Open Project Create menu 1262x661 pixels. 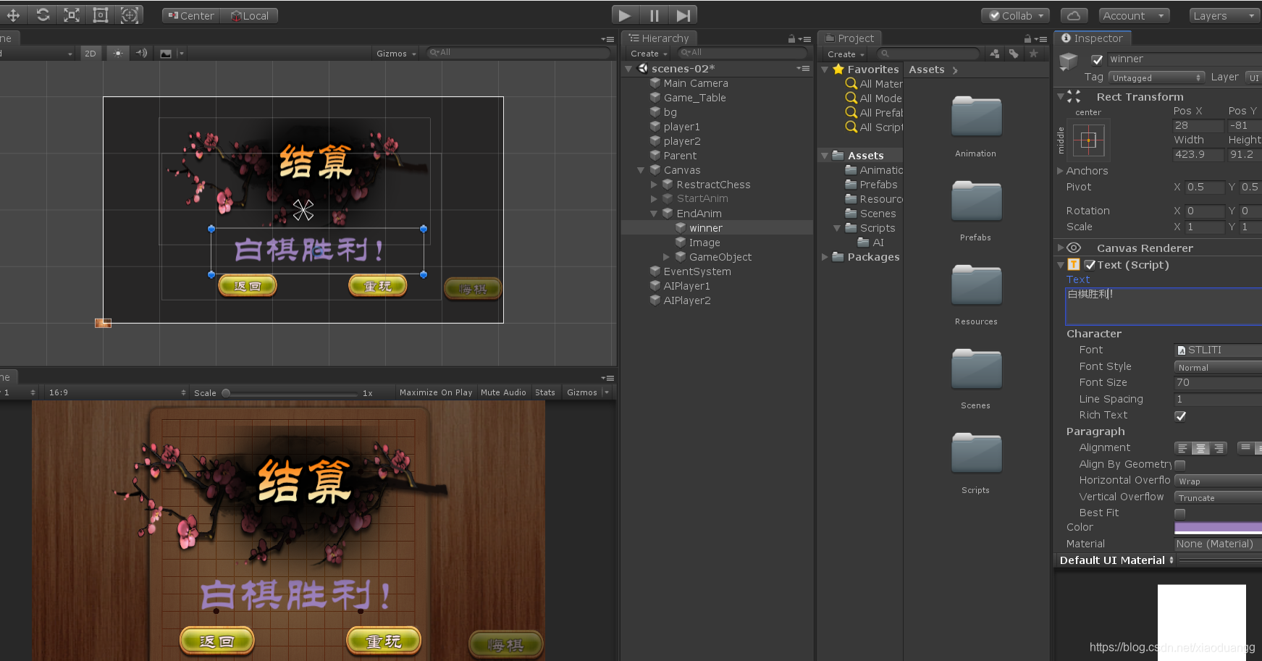click(846, 54)
